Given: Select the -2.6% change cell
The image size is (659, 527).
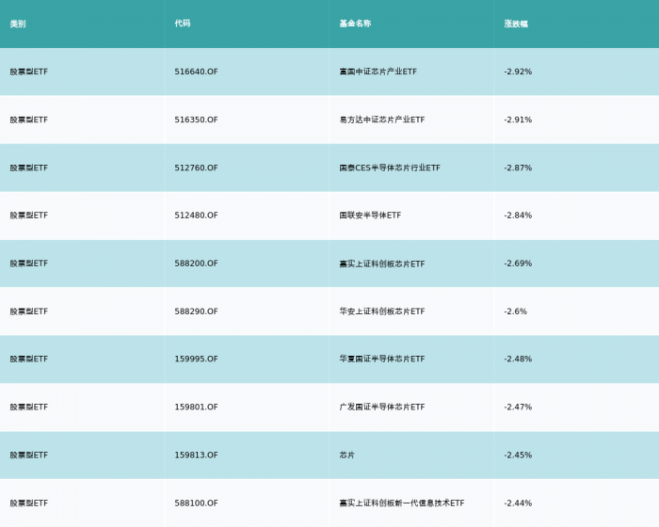Looking at the screenshot, I should click(515, 311).
